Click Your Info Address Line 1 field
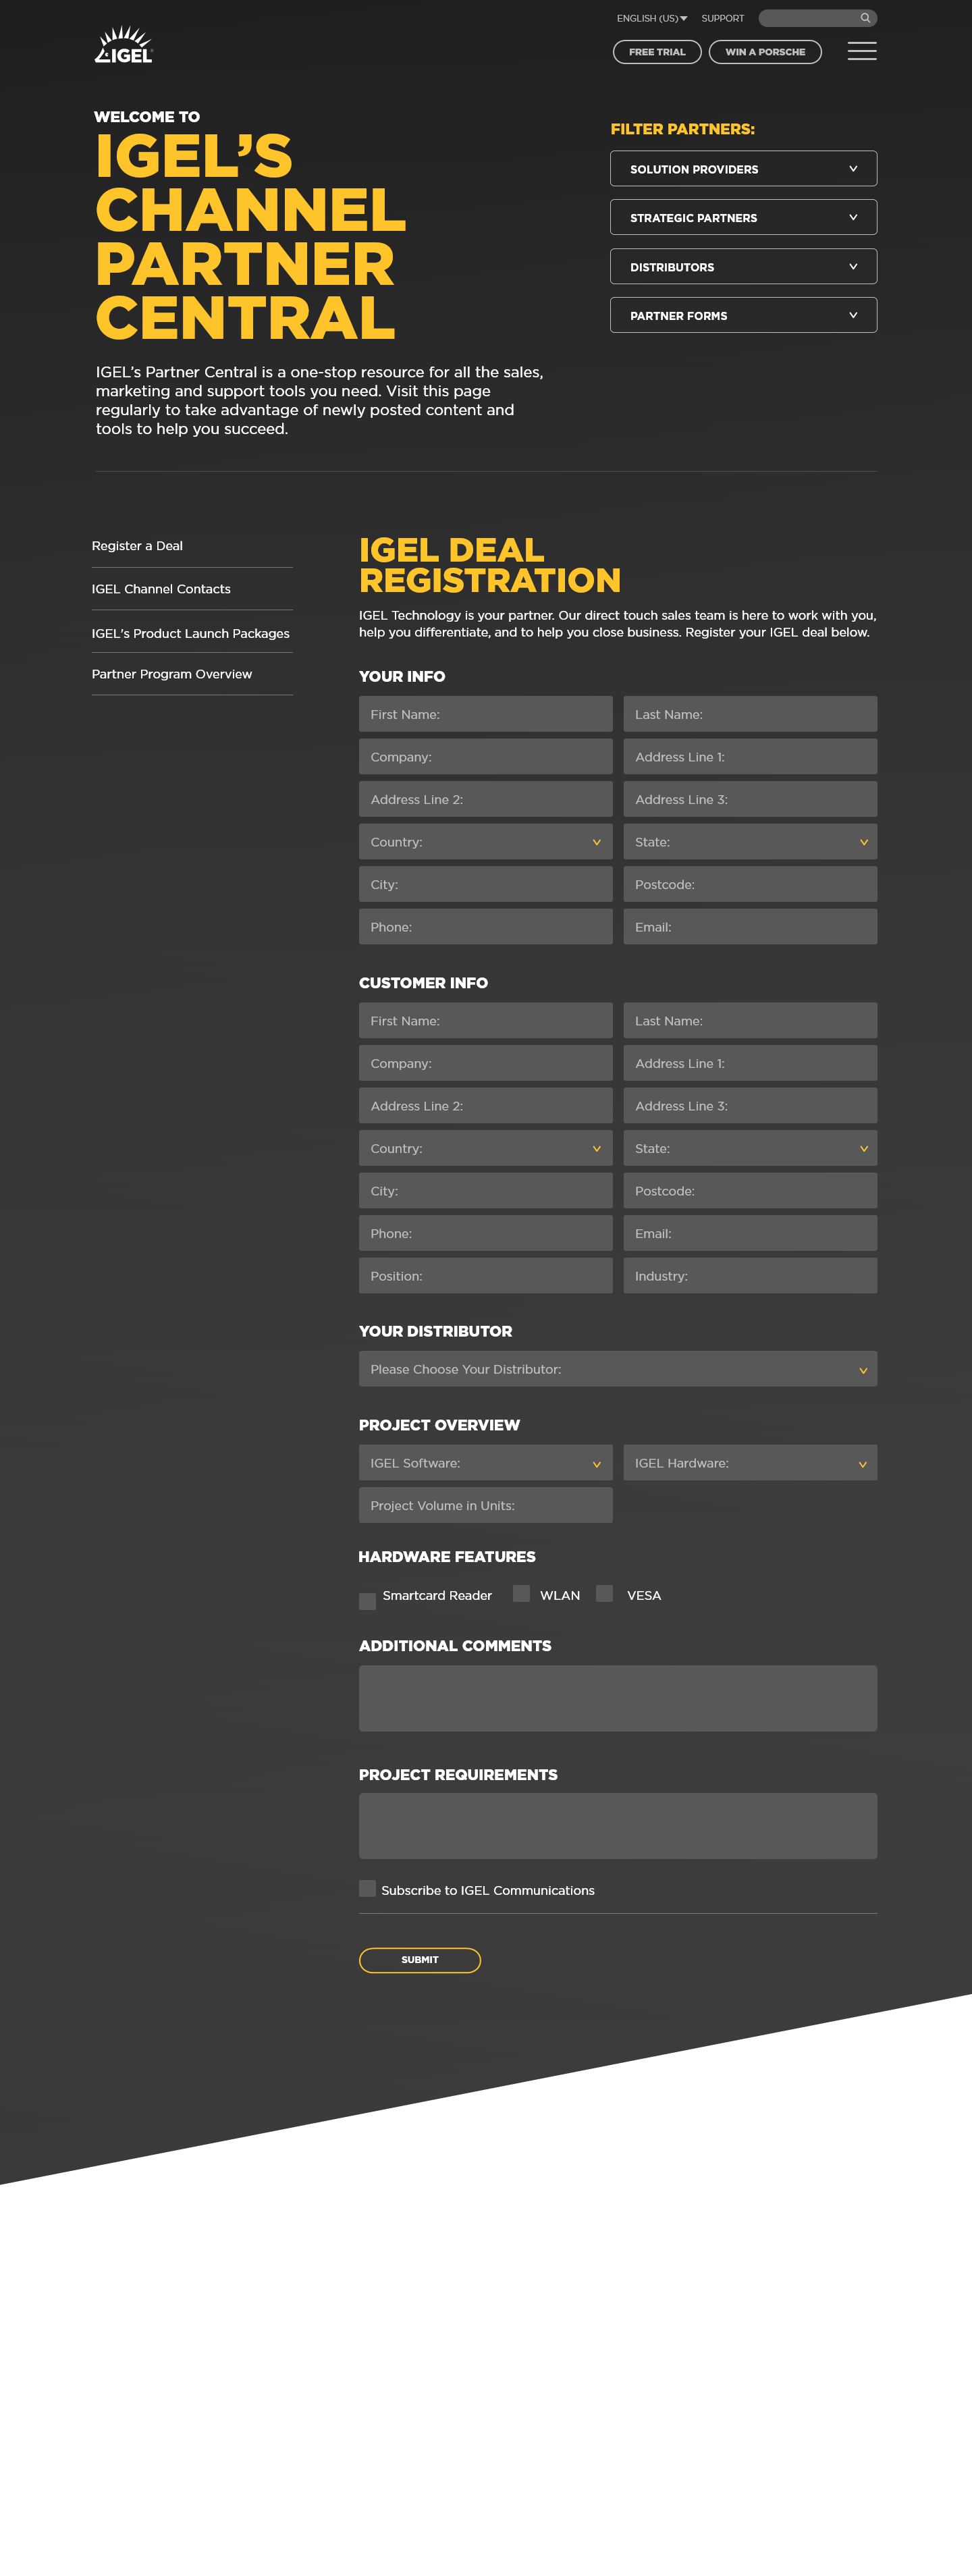The width and height of the screenshot is (972, 2576). tap(750, 757)
